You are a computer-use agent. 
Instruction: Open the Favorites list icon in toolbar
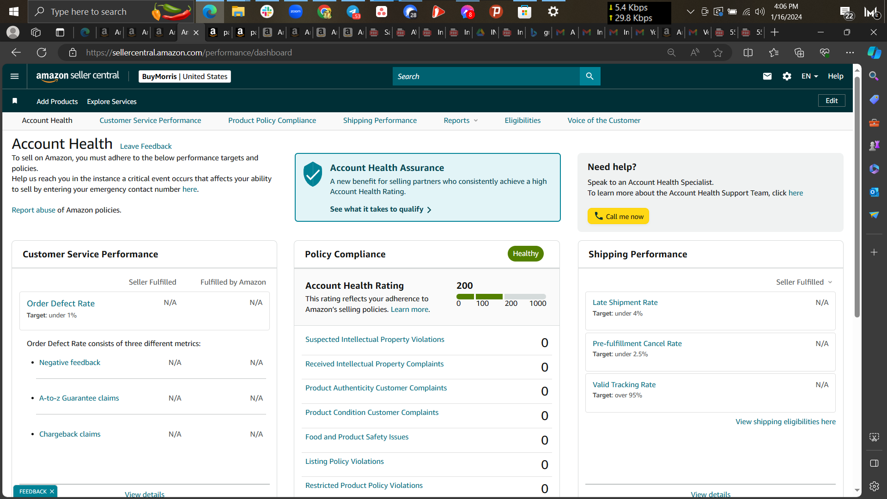[774, 53]
